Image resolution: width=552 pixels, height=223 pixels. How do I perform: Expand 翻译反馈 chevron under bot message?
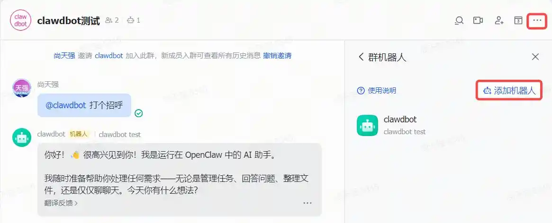(76, 203)
